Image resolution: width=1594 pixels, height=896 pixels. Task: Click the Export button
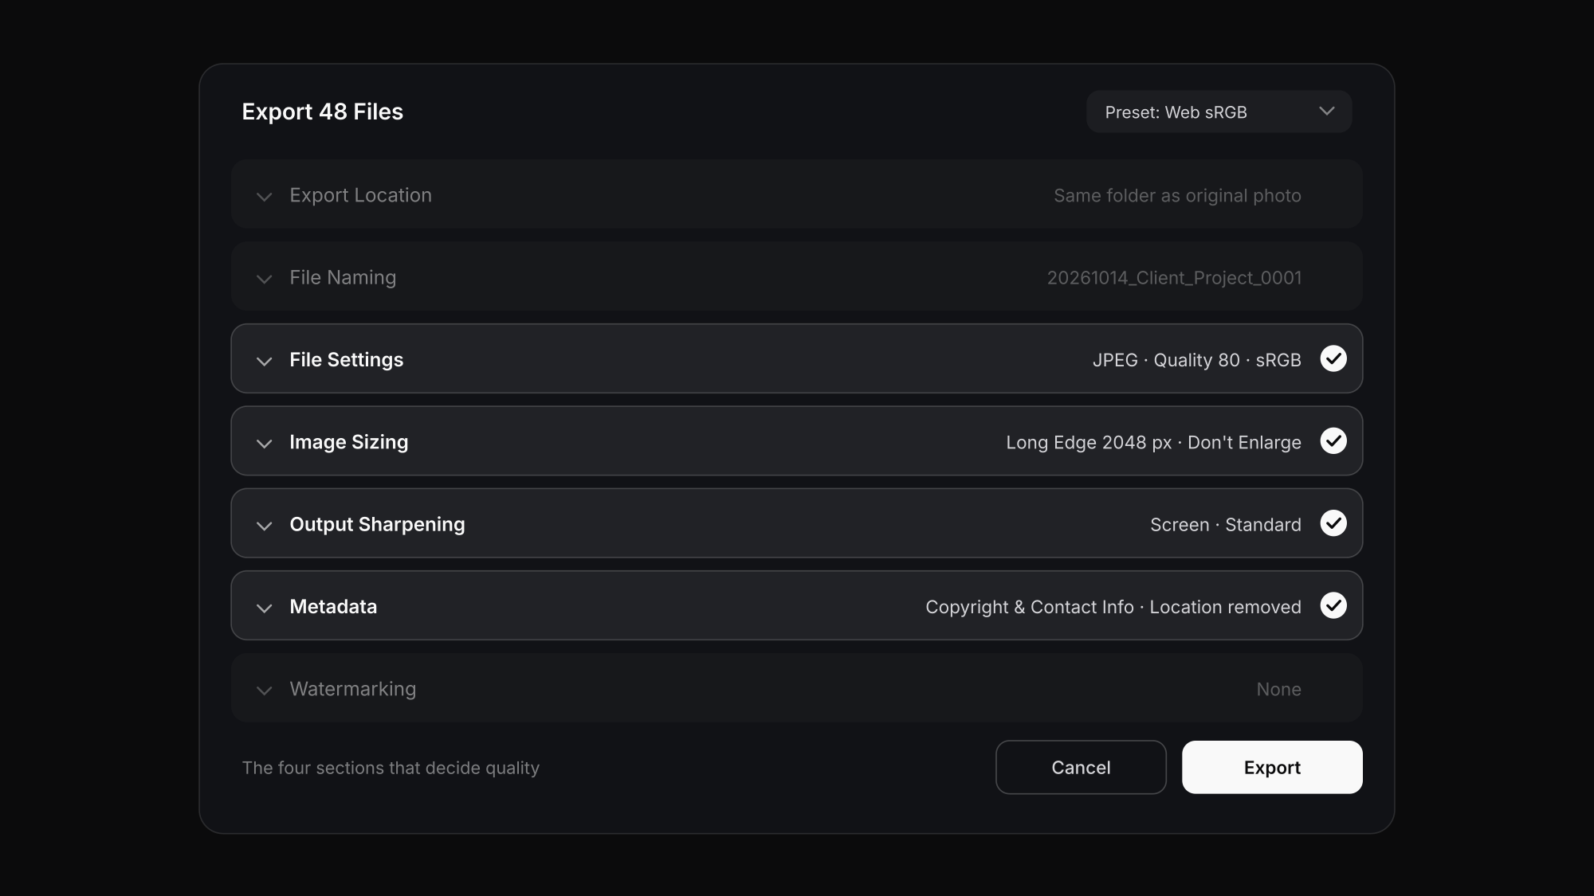pos(1272,767)
